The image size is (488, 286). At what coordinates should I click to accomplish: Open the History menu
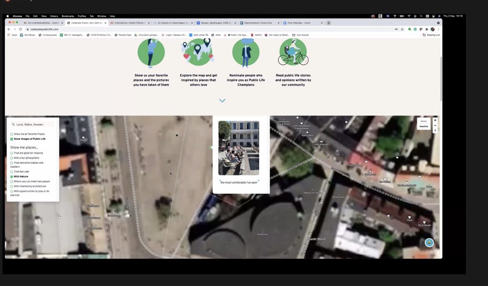point(54,16)
